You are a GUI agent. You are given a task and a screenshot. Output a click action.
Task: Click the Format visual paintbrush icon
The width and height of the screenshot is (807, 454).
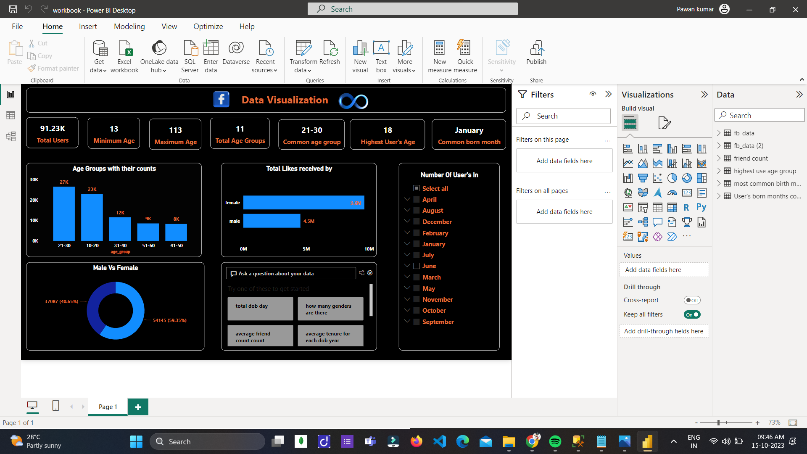pos(664,123)
